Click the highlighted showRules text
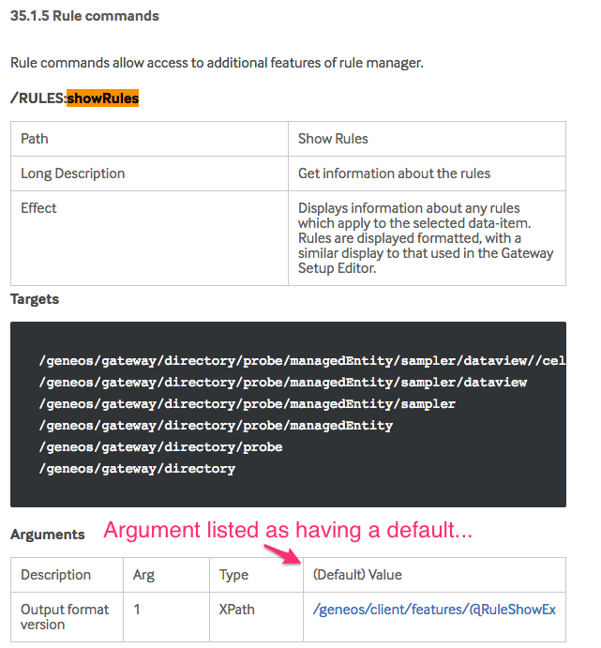This screenshot has width=601, height=648. 102,98
